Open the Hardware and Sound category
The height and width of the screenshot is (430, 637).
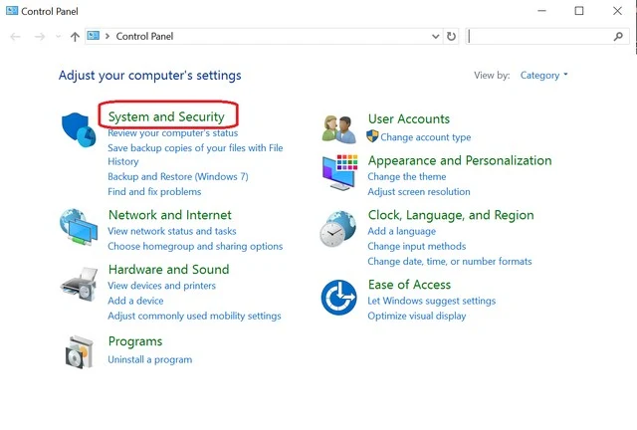[168, 269]
